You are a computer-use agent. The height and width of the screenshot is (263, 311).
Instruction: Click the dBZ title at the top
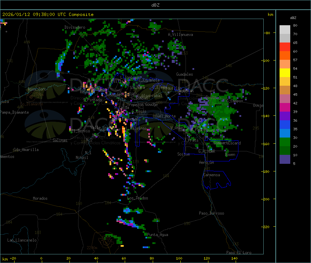[x=155, y=5]
